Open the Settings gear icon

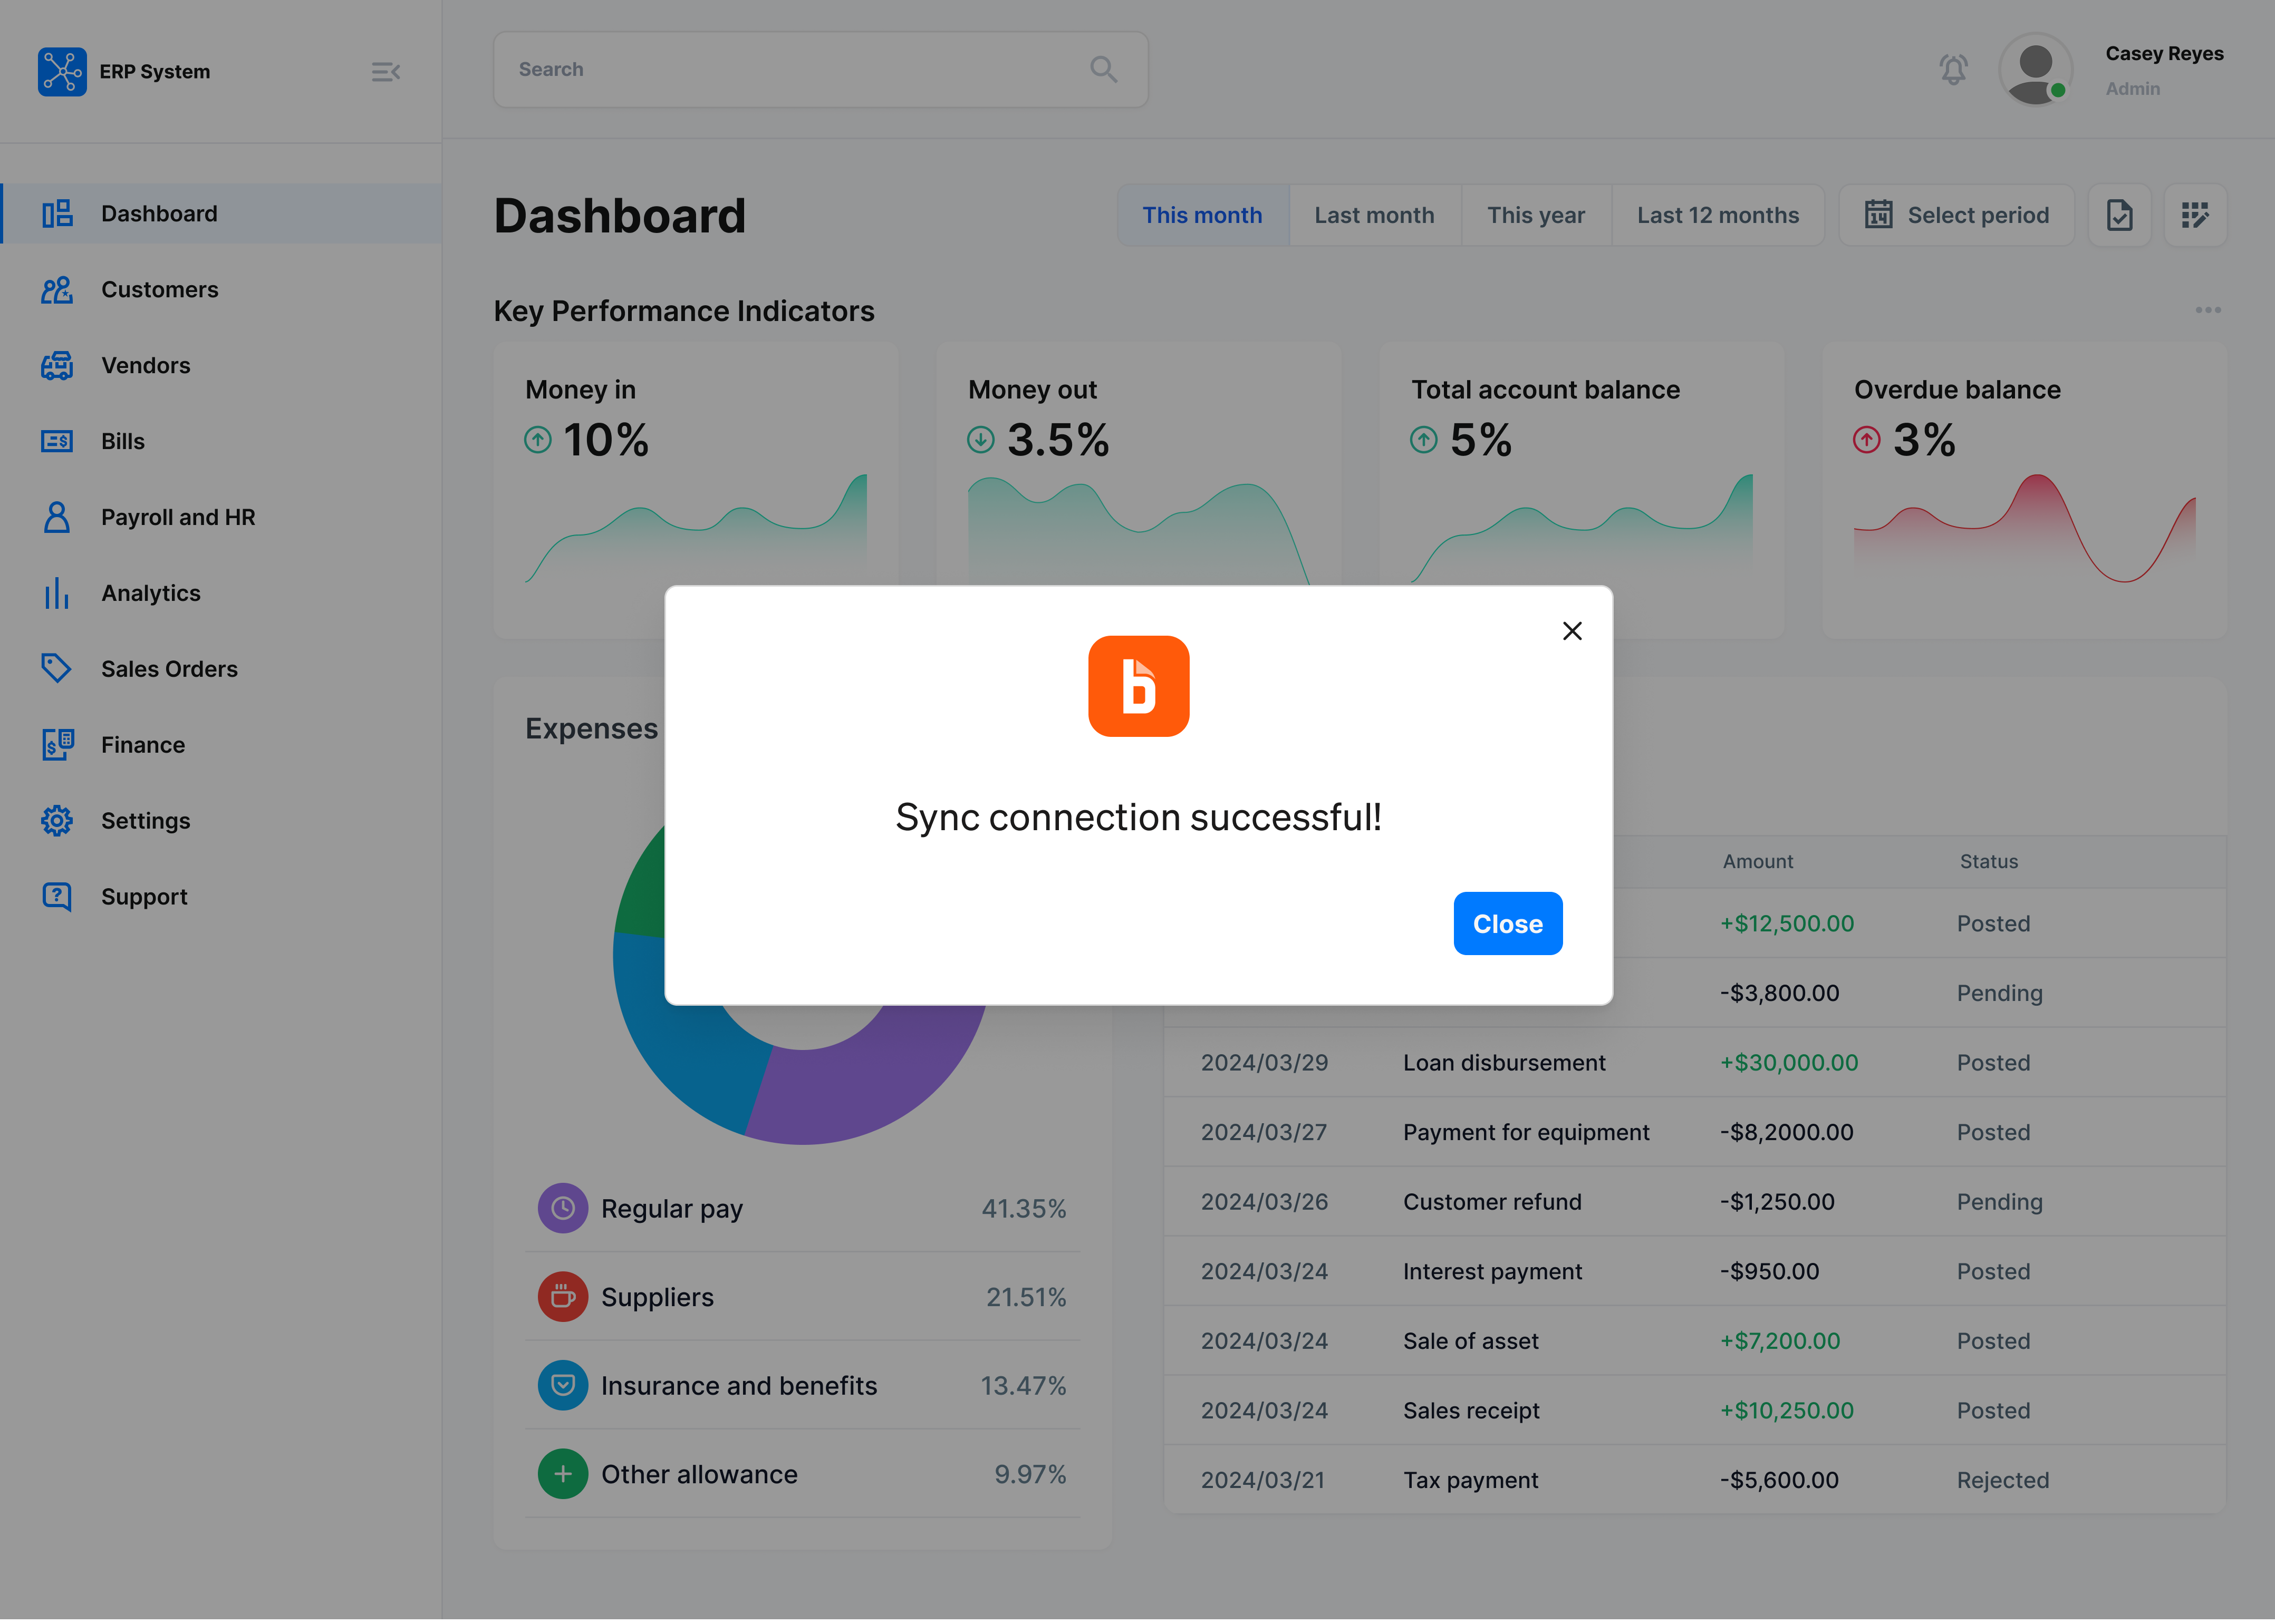tap(57, 820)
